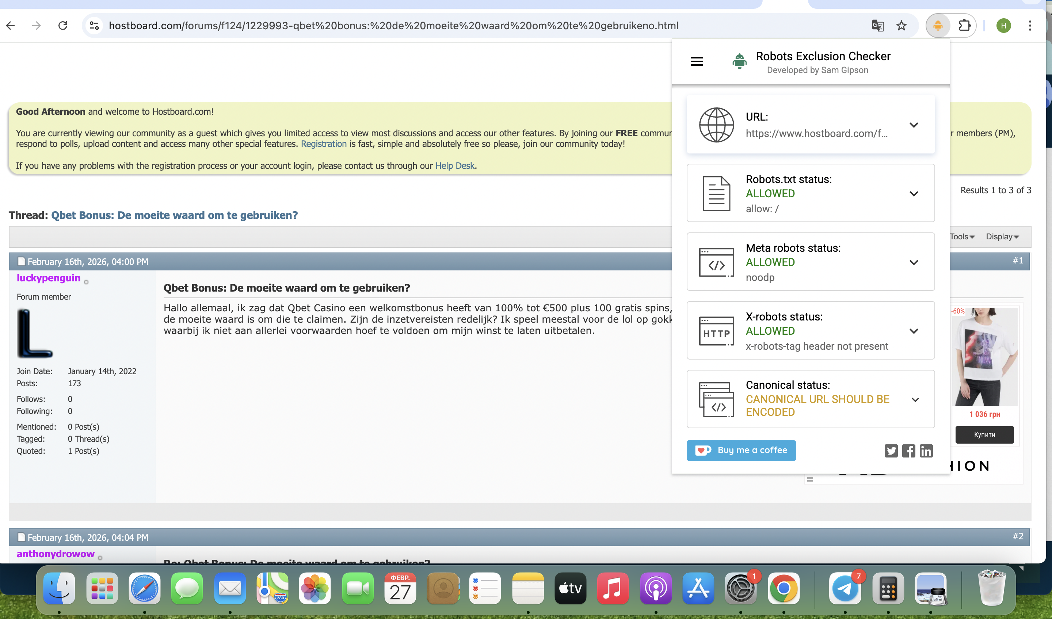This screenshot has width=1052, height=619.
Task: Click the Google Translate icon in address bar
Action: tap(877, 26)
